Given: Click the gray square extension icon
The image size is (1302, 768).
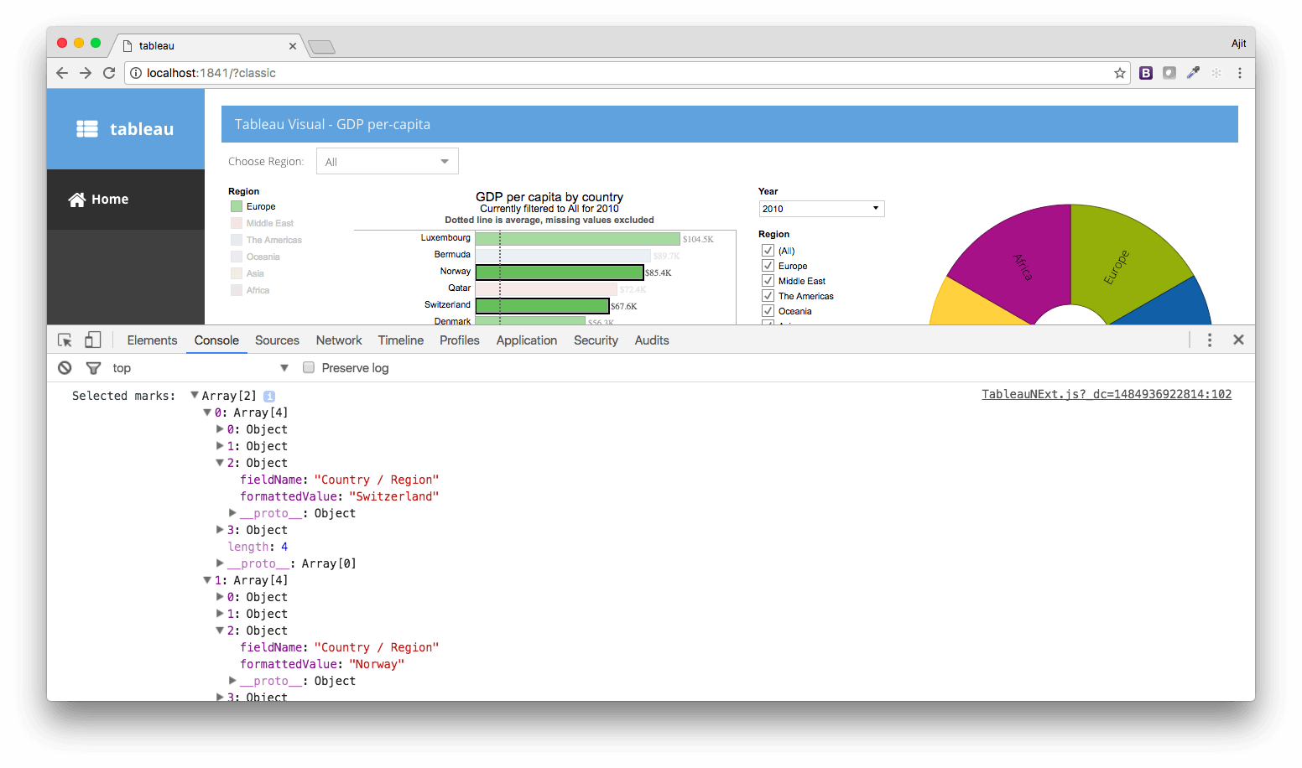Looking at the screenshot, I should (1169, 73).
